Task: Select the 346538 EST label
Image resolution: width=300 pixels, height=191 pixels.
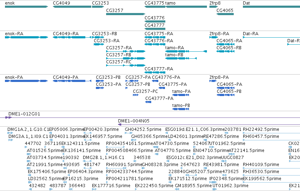Action: pos(142,158)
